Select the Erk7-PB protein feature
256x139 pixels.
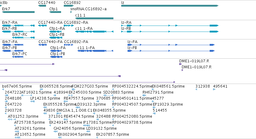click(13, 51)
